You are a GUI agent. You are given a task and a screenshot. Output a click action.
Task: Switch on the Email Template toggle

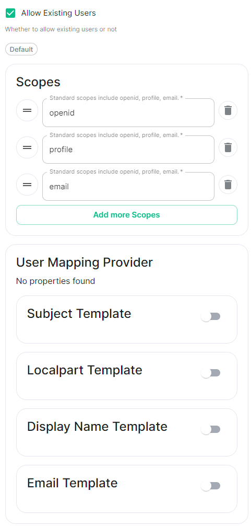[x=211, y=485]
